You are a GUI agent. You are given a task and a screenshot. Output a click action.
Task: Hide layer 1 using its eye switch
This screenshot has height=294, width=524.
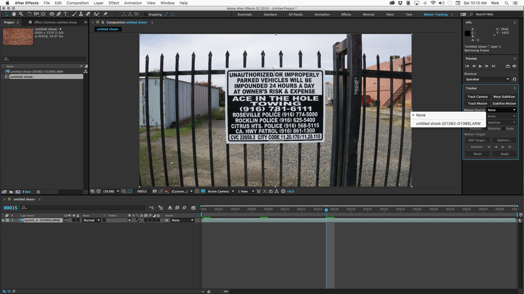65,220
